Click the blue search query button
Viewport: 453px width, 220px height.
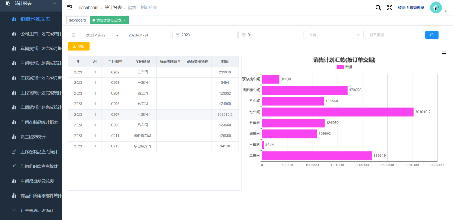tap(432, 35)
